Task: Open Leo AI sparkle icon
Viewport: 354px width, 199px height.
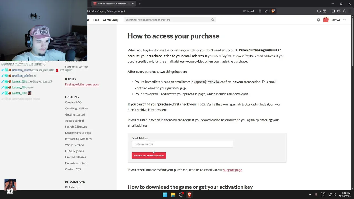Action: click(x=344, y=11)
